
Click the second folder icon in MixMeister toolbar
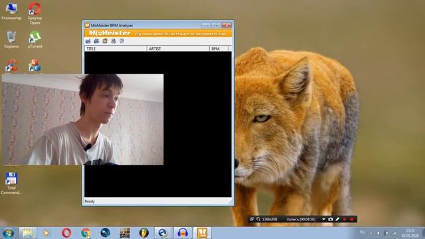96,41
